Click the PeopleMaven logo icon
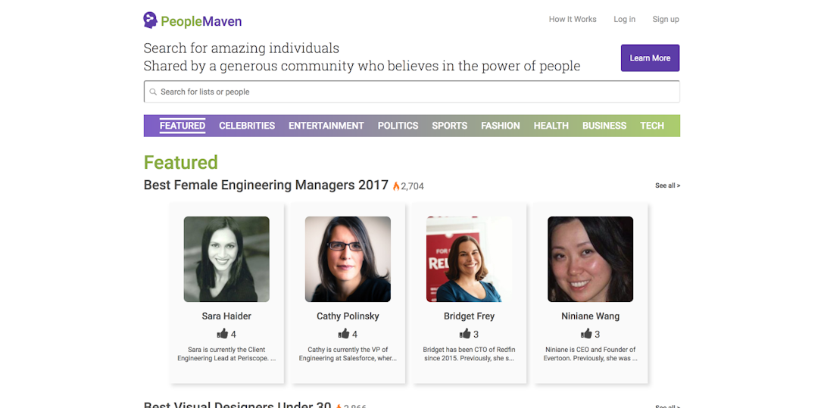 151,20
